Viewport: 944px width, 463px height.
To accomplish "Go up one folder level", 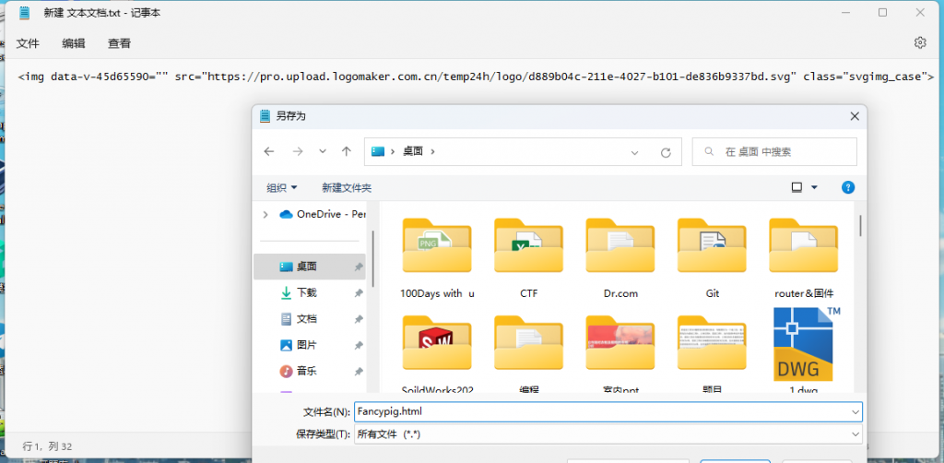I will click(x=347, y=152).
